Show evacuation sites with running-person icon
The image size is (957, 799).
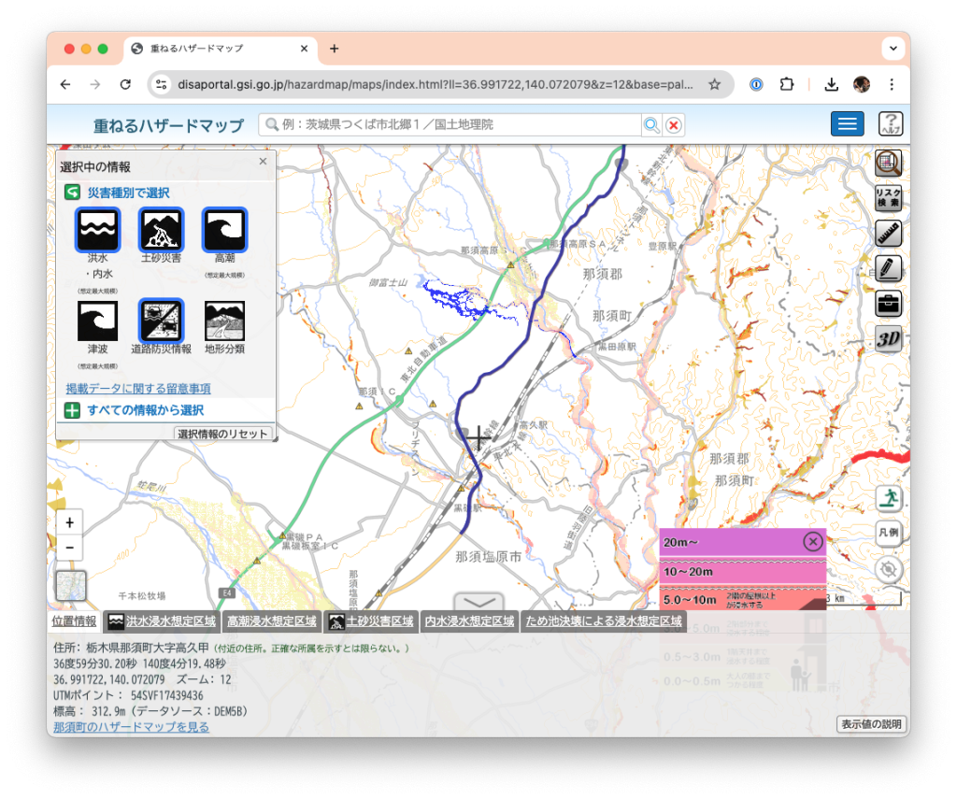(889, 498)
